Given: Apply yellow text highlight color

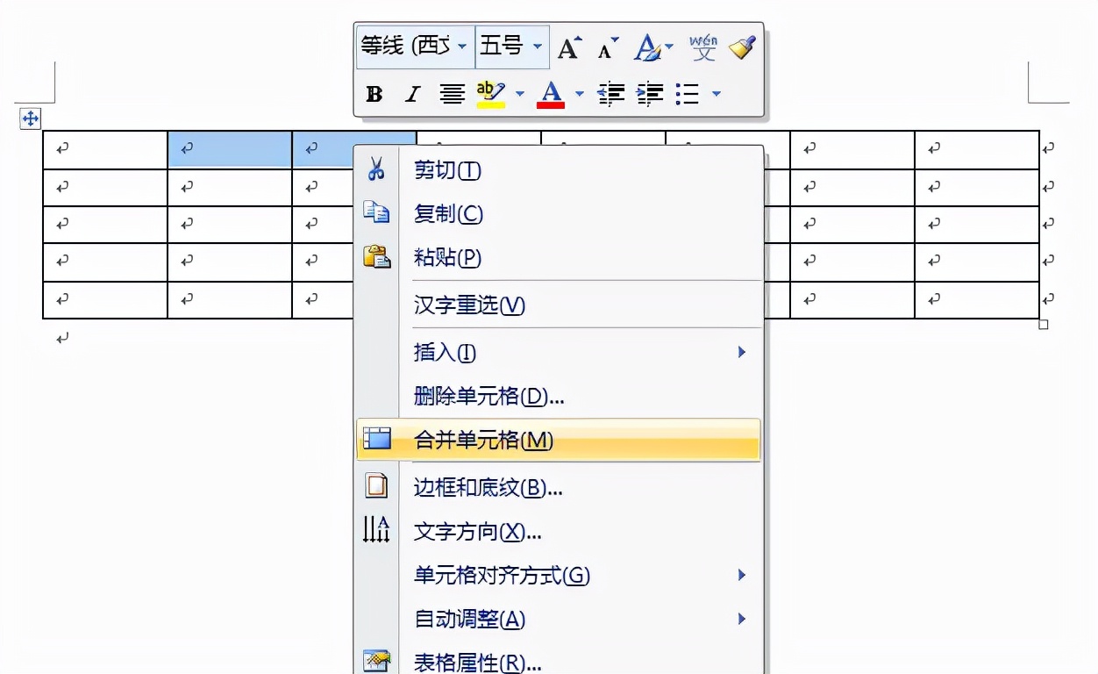Looking at the screenshot, I should click(x=491, y=94).
